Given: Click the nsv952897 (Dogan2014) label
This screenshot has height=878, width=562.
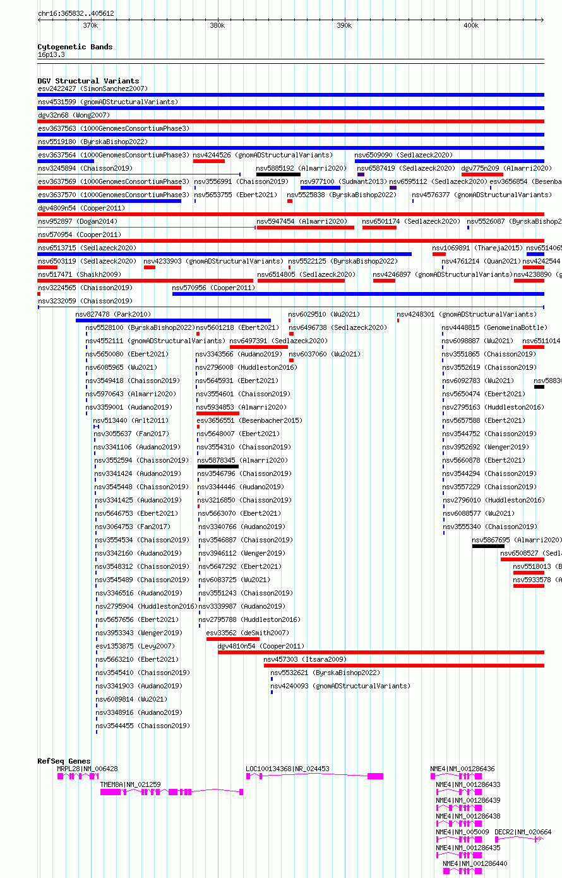Looking at the screenshot, I should click(78, 221).
